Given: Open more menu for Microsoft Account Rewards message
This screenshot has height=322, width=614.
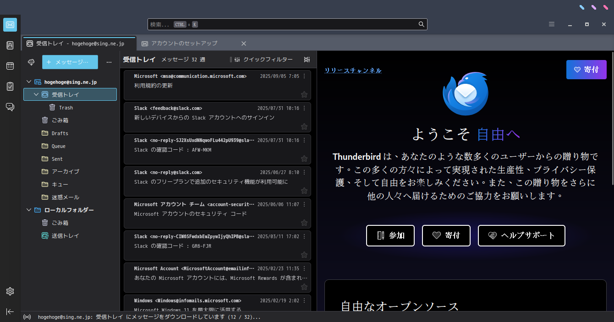Looking at the screenshot, I should point(304,268).
